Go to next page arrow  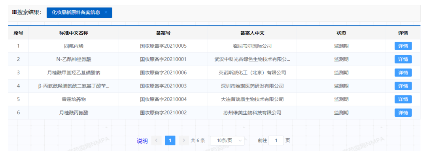point(184,140)
